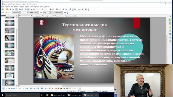Launch Chrome from the taskbar
Viewport: 173px width, 97px height.
click(x=47, y=95)
